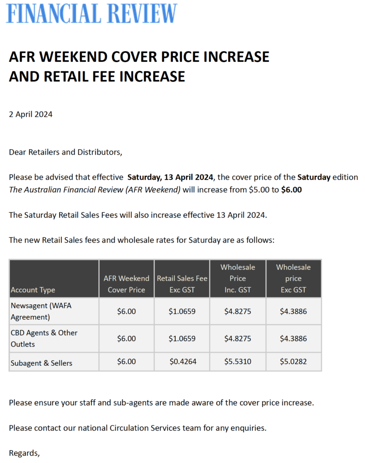Screen dimensions: 365x463
Task: Click the bold "Saturday, 13 April 2024" text
Action: coord(170,177)
